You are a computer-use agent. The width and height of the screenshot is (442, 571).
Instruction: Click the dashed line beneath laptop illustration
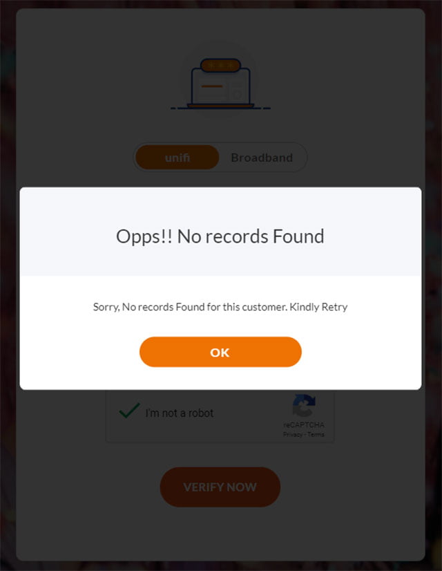coord(220,108)
